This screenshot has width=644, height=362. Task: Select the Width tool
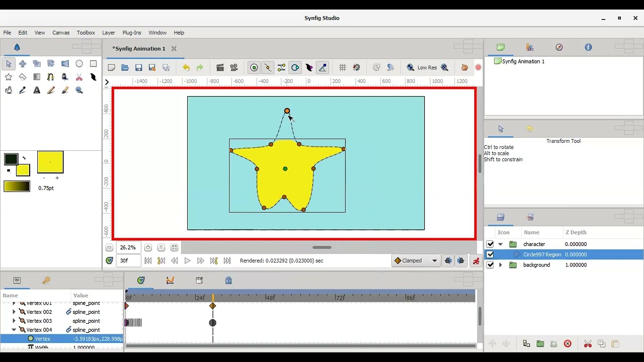93,77
